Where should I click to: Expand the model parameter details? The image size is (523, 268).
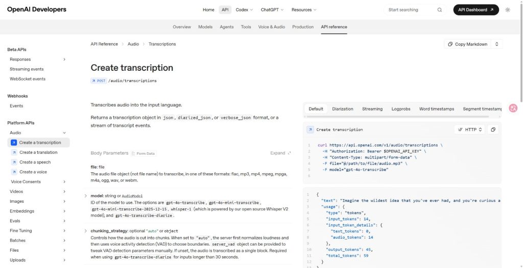[x=86, y=196]
